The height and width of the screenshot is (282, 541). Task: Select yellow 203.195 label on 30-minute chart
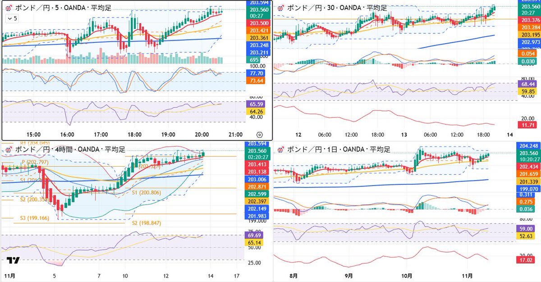(529, 35)
